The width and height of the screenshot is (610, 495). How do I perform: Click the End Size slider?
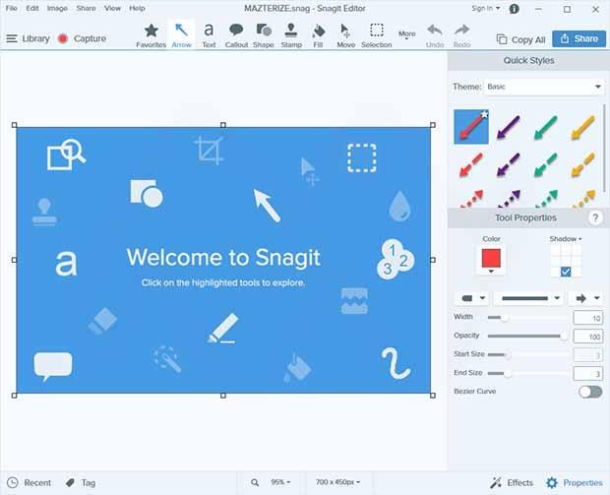(x=527, y=373)
